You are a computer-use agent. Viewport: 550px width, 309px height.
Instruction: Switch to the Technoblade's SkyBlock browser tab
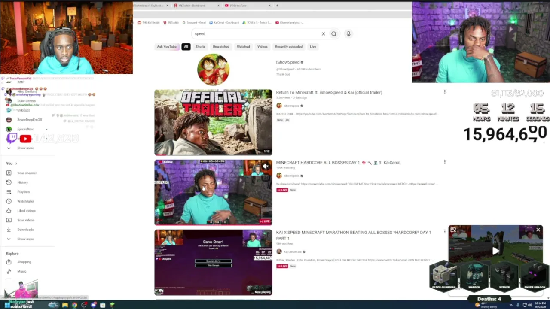coord(150,6)
